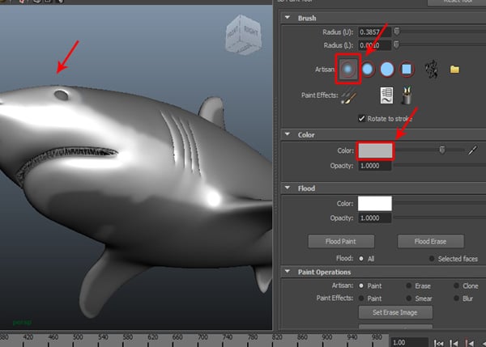The image size is (486, 347).
Task: Click the Radius (L) slider handle
Action: (x=396, y=44)
